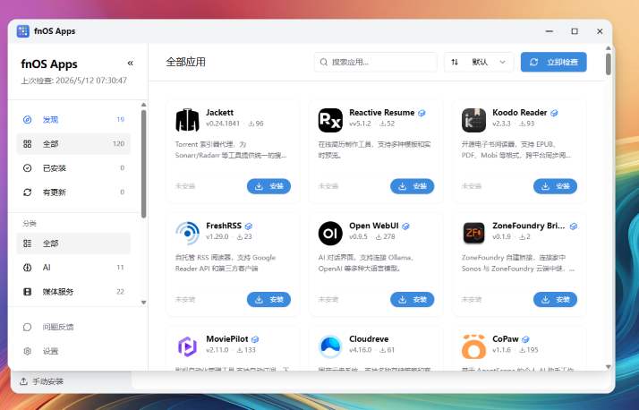Click the 全部应用 heading
This screenshot has width=639, height=410.
[186, 62]
